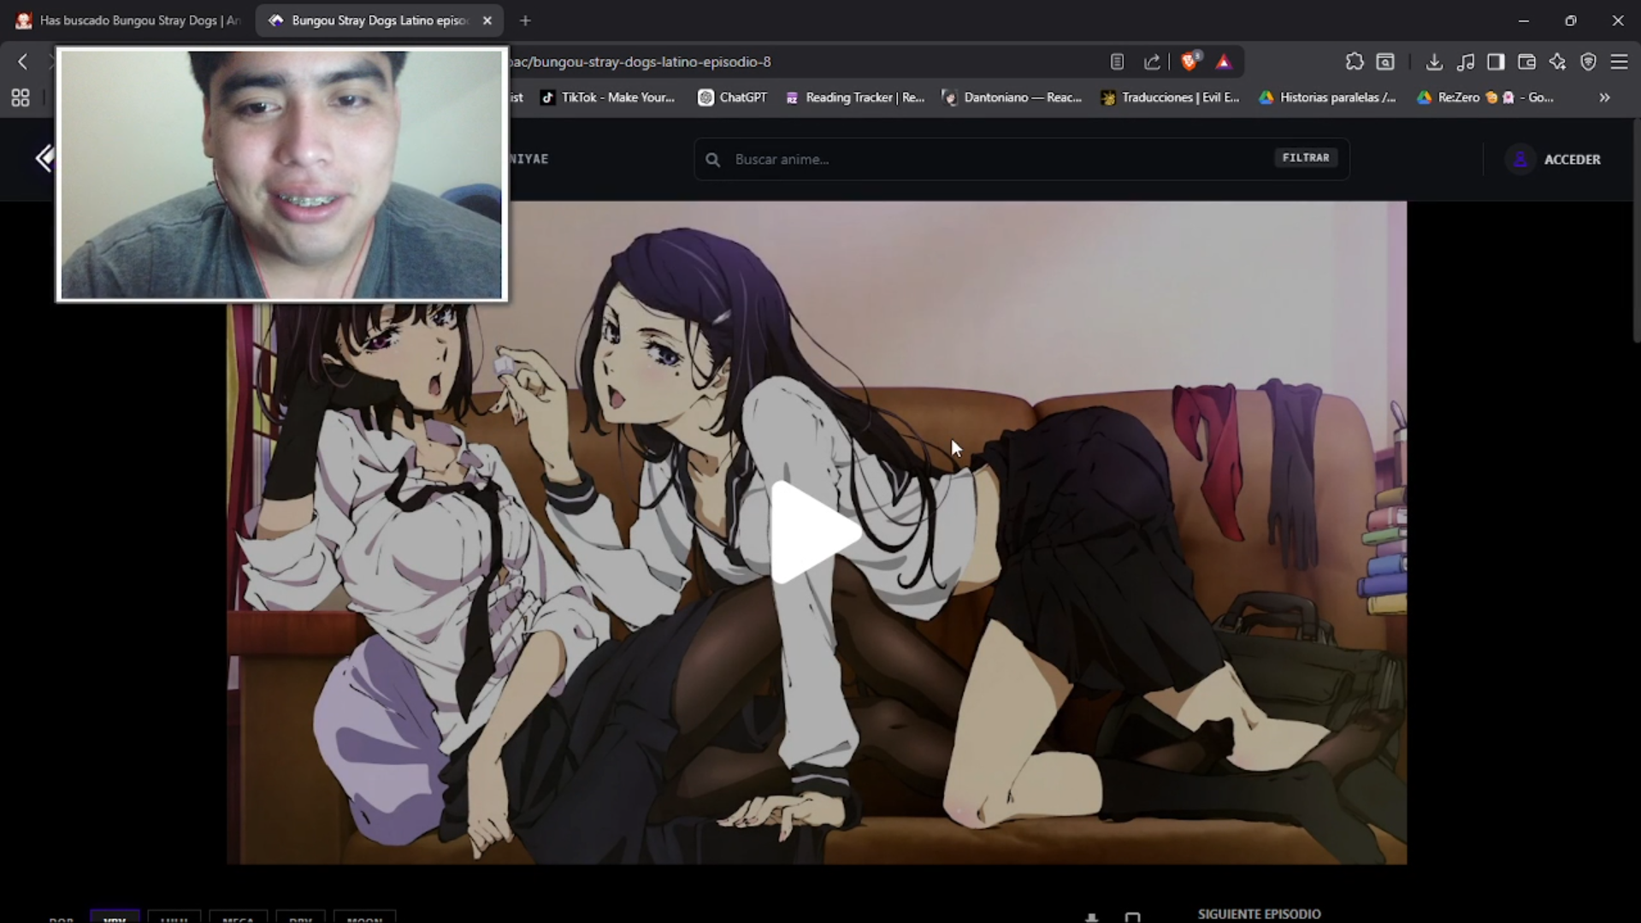Screen dimensions: 1641x923
Task: Show the Downloads panel
Action: 1434,62
